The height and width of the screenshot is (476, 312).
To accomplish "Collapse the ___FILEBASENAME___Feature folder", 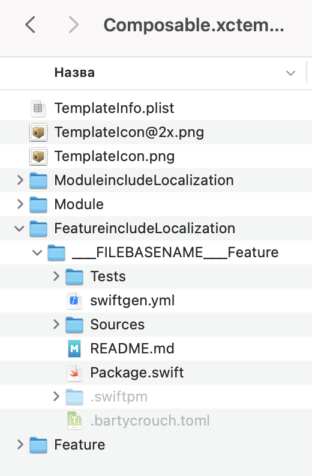I will coord(37,252).
